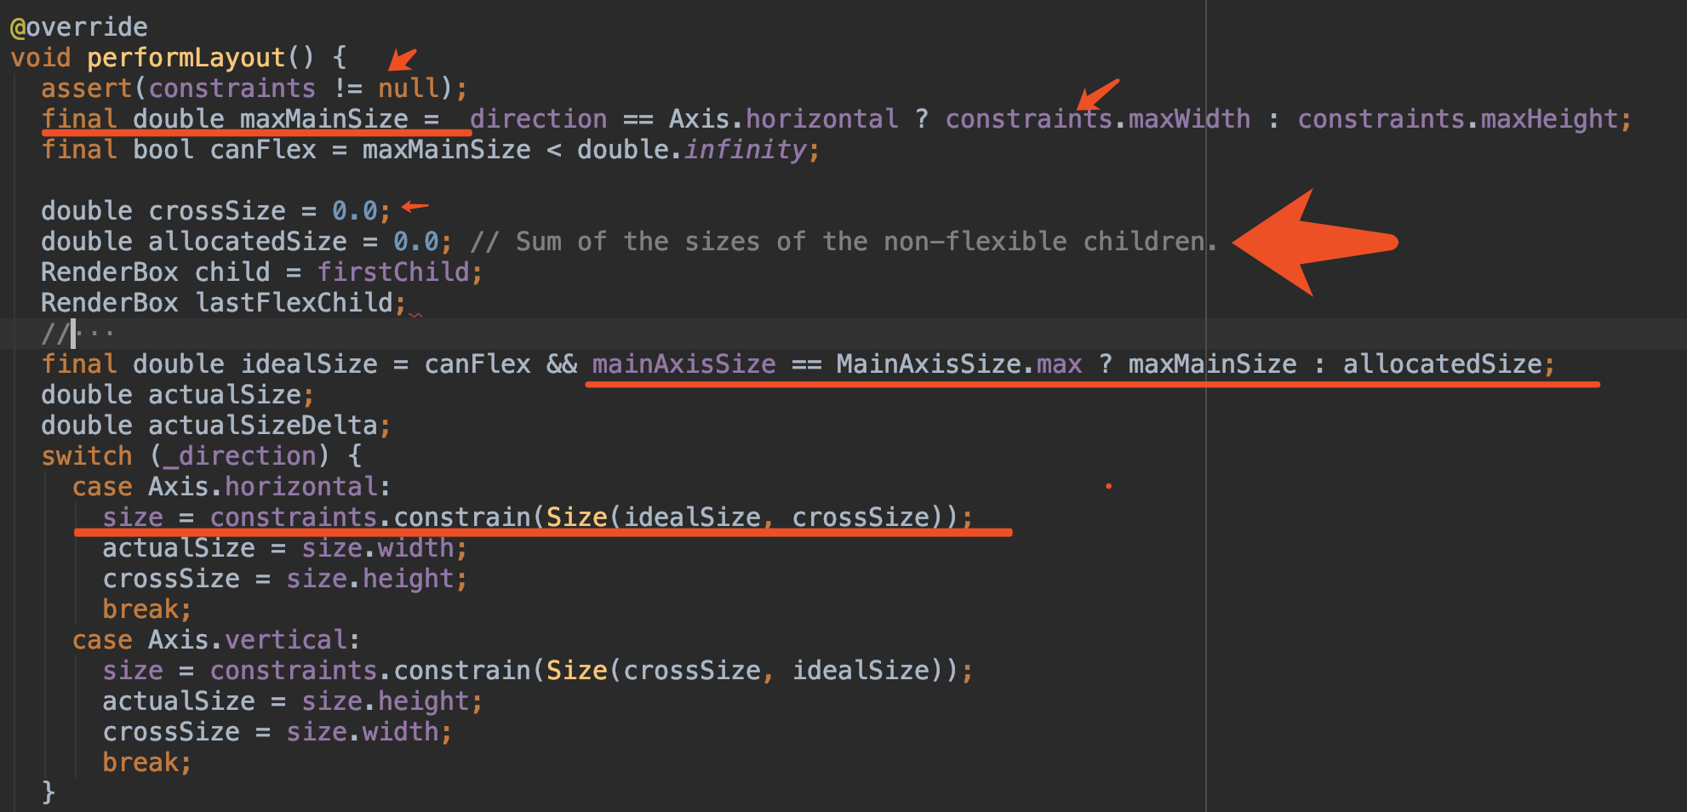
Task: Click 'case Axis.vertical:' label
Action: tap(216, 640)
